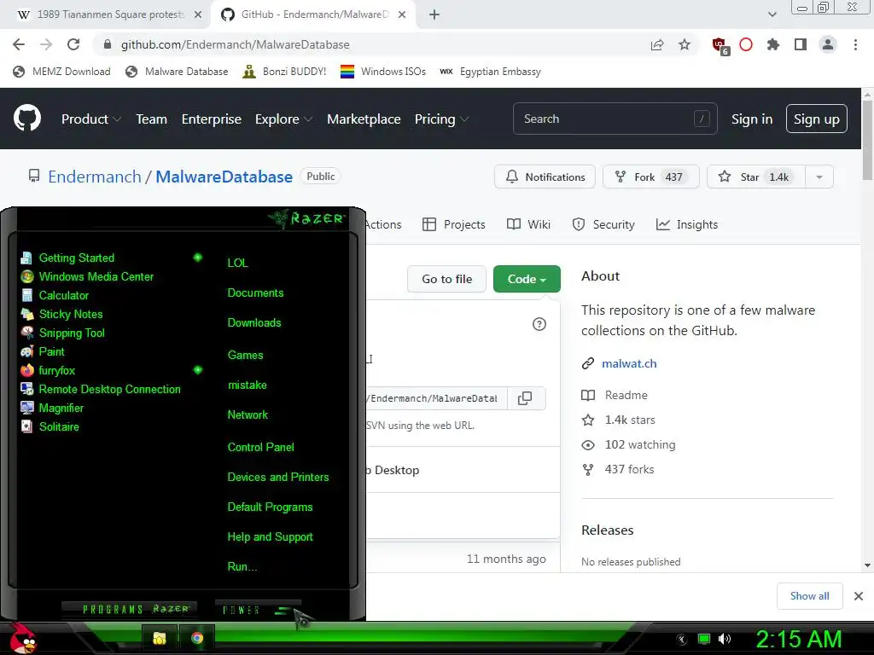The width and height of the screenshot is (874, 655).
Task: Switch to Chrome on the taskbar
Action: click(x=197, y=638)
